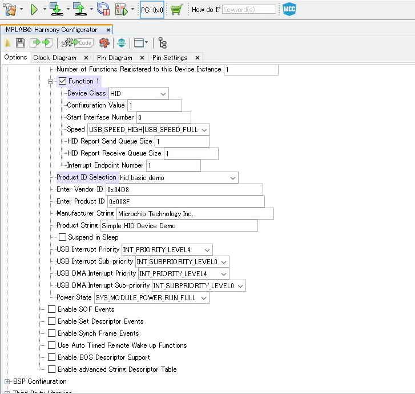
Task: Click the export configuration arrow icon
Action: pyautogui.click(x=47, y=43)
